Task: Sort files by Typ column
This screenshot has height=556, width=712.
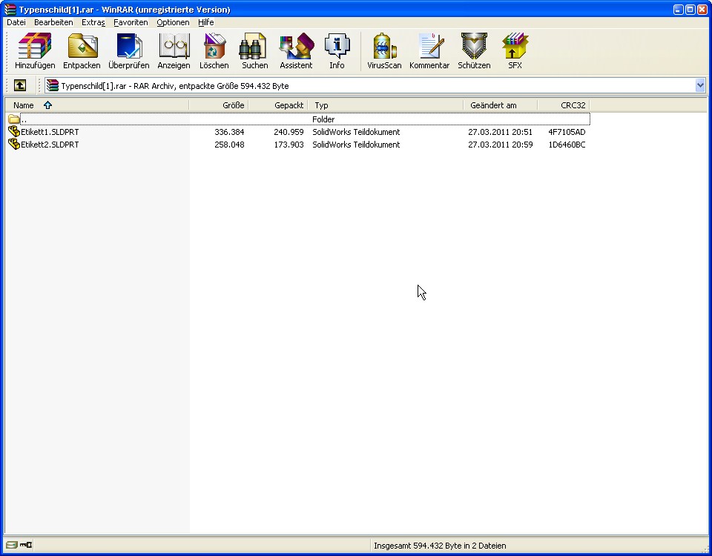Action: tap(386, 105)
